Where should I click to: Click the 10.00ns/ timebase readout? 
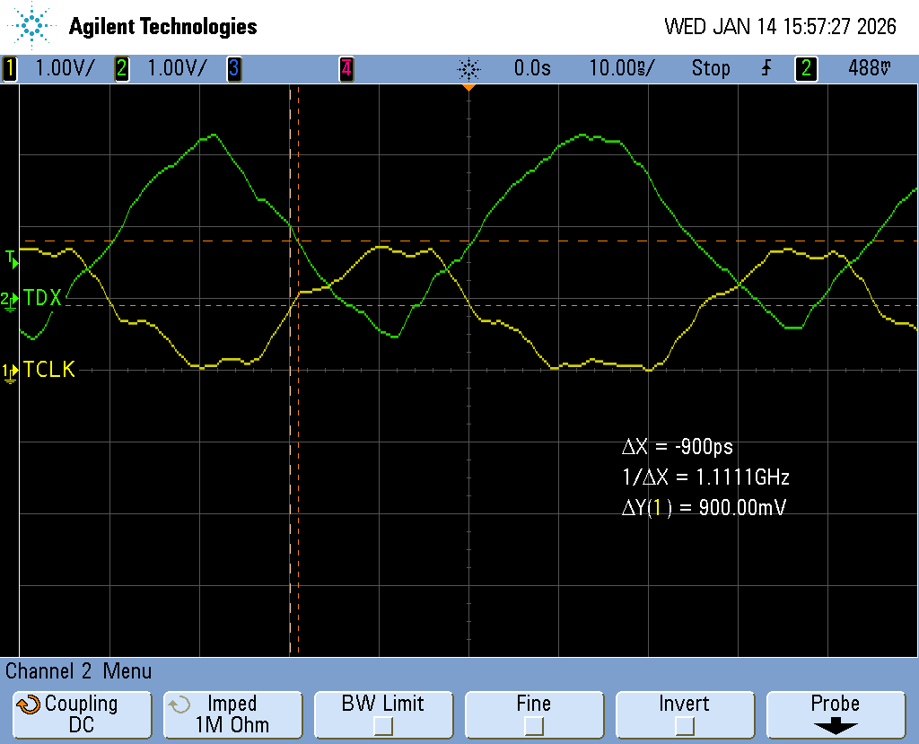tap(621, 68)
